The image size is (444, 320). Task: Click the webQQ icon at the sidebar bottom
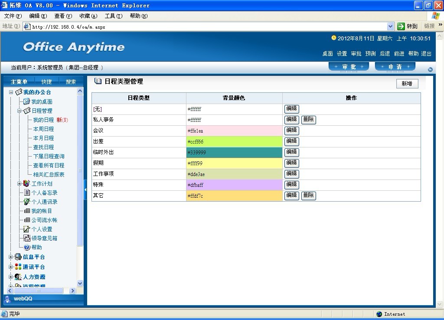tap(8, 299)
